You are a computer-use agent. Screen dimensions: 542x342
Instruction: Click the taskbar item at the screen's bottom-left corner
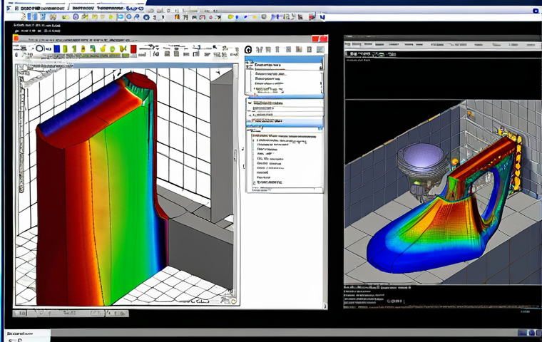pos(28,333)
